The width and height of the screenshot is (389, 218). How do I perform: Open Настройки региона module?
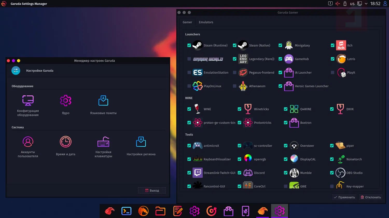[141, 146]
